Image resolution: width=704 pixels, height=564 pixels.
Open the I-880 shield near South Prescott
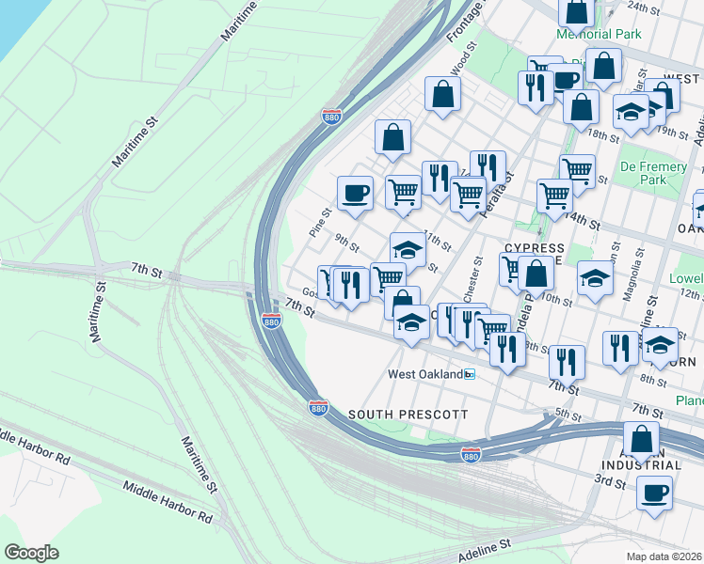(x=318, y=408)
